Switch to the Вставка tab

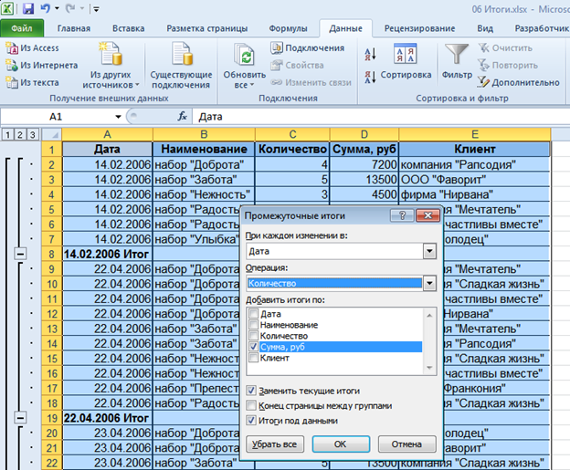(128, 28)
